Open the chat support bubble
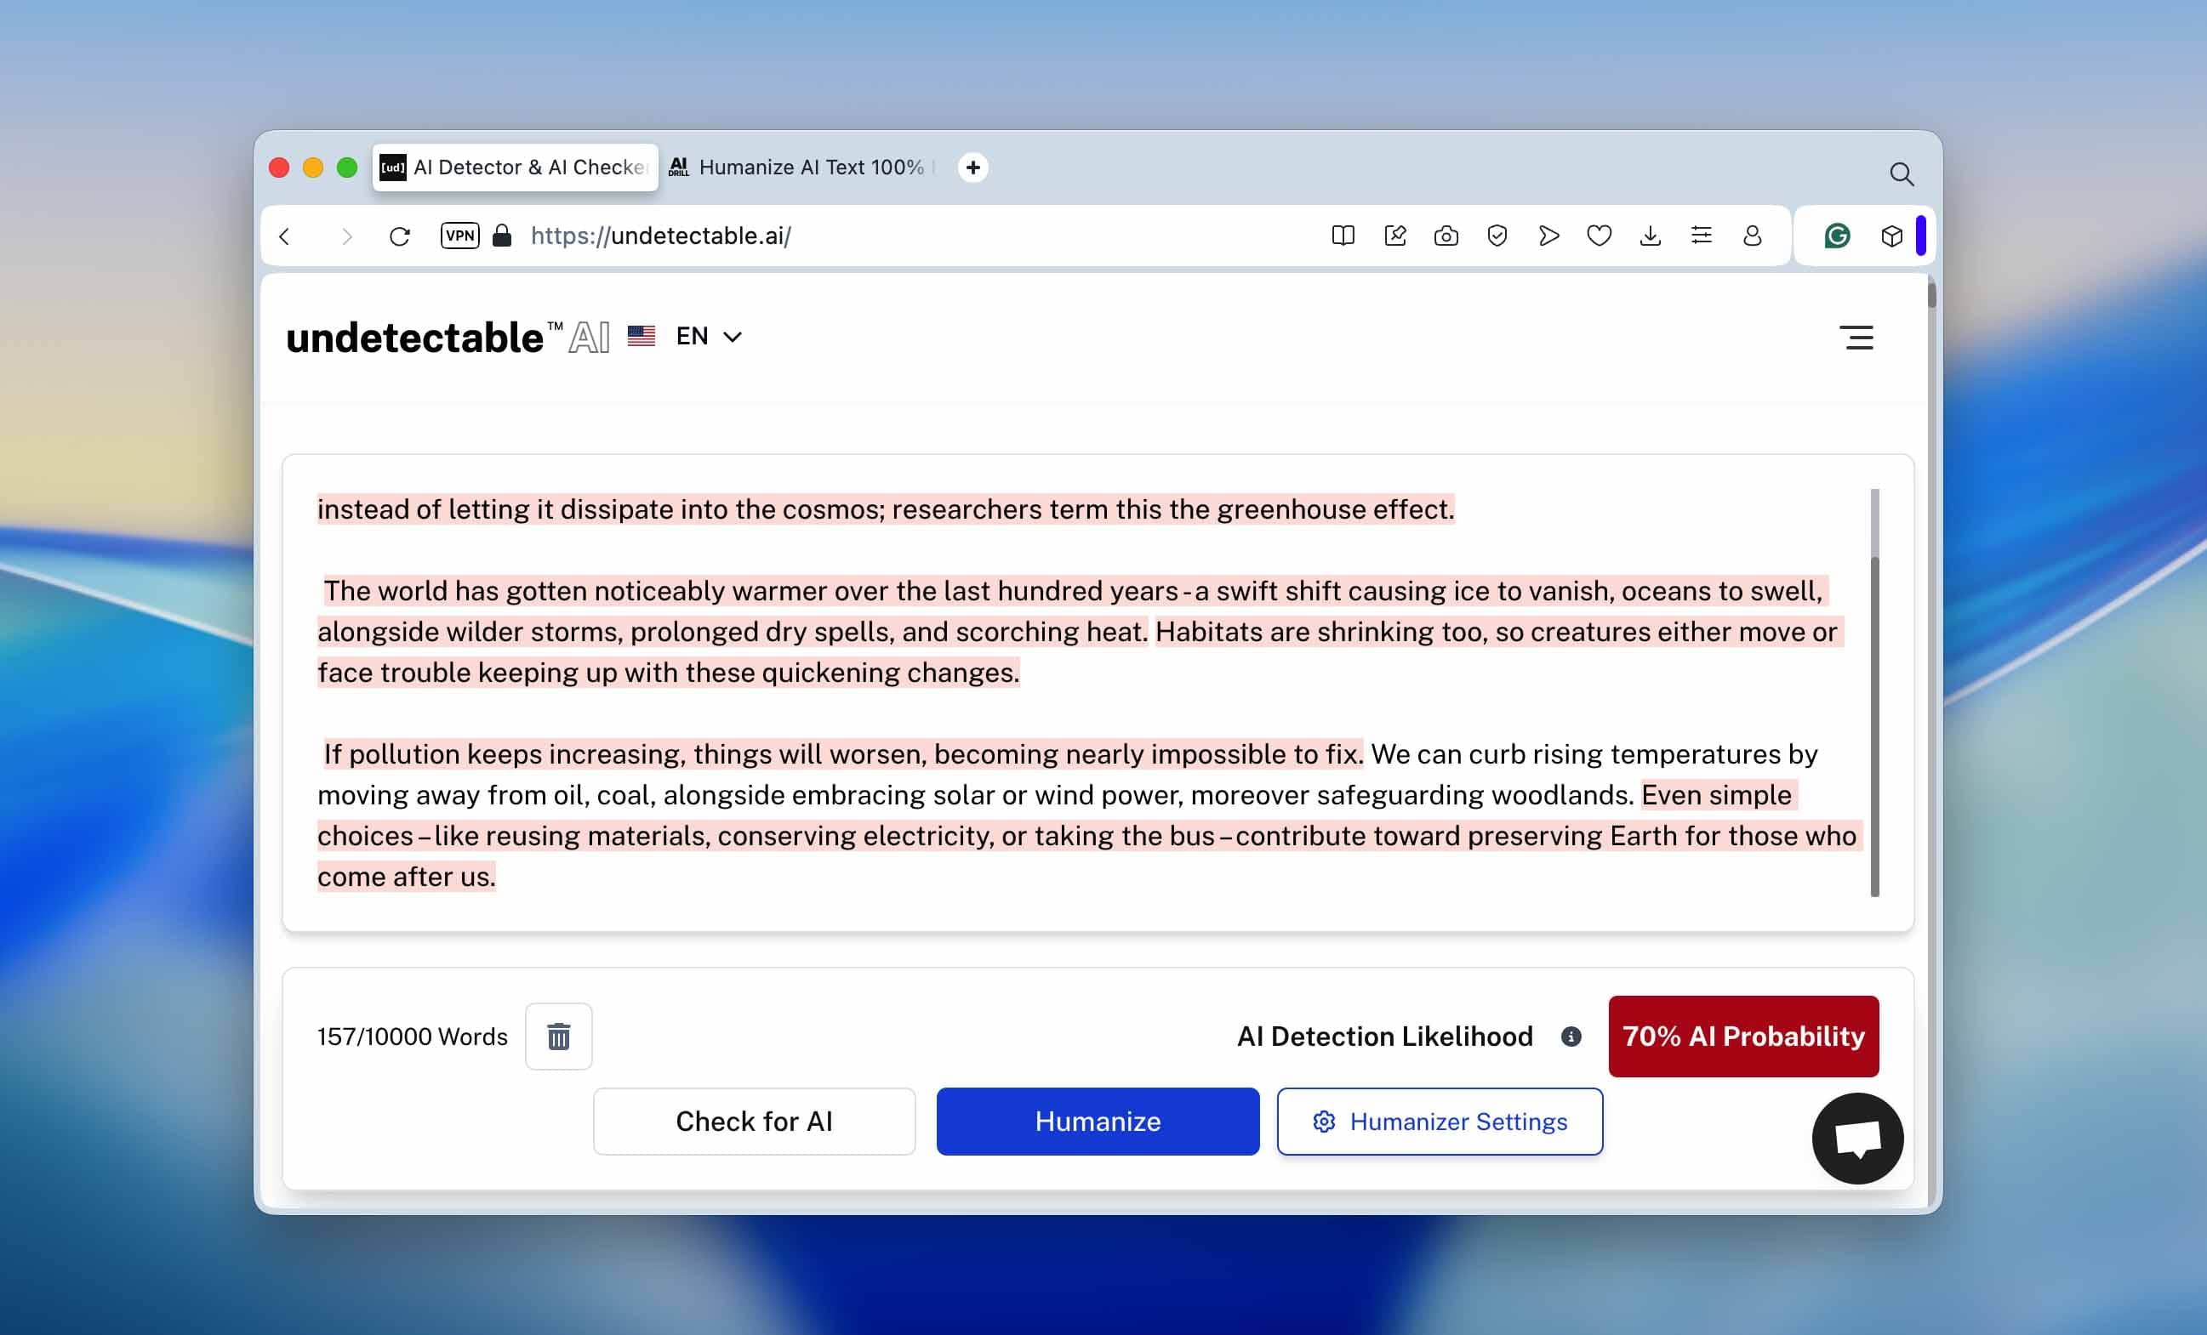The width and height of the screenshot is (2207, 1335). pyautogui.click(x=1856, y=1138)
